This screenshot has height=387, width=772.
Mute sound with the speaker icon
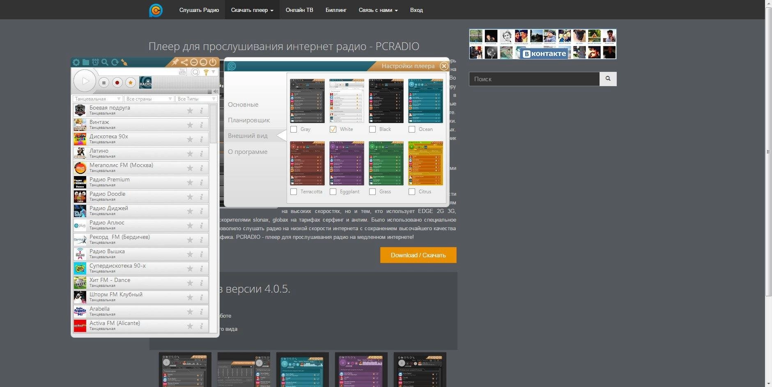tap(216, 91)
